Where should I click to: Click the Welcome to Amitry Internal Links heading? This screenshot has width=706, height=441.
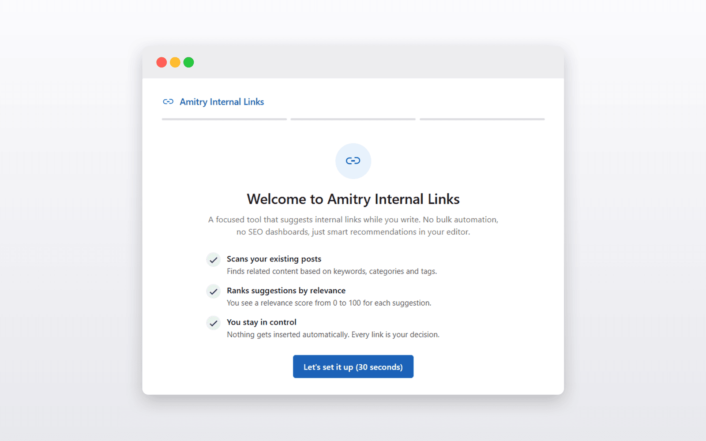click(353, 199)
